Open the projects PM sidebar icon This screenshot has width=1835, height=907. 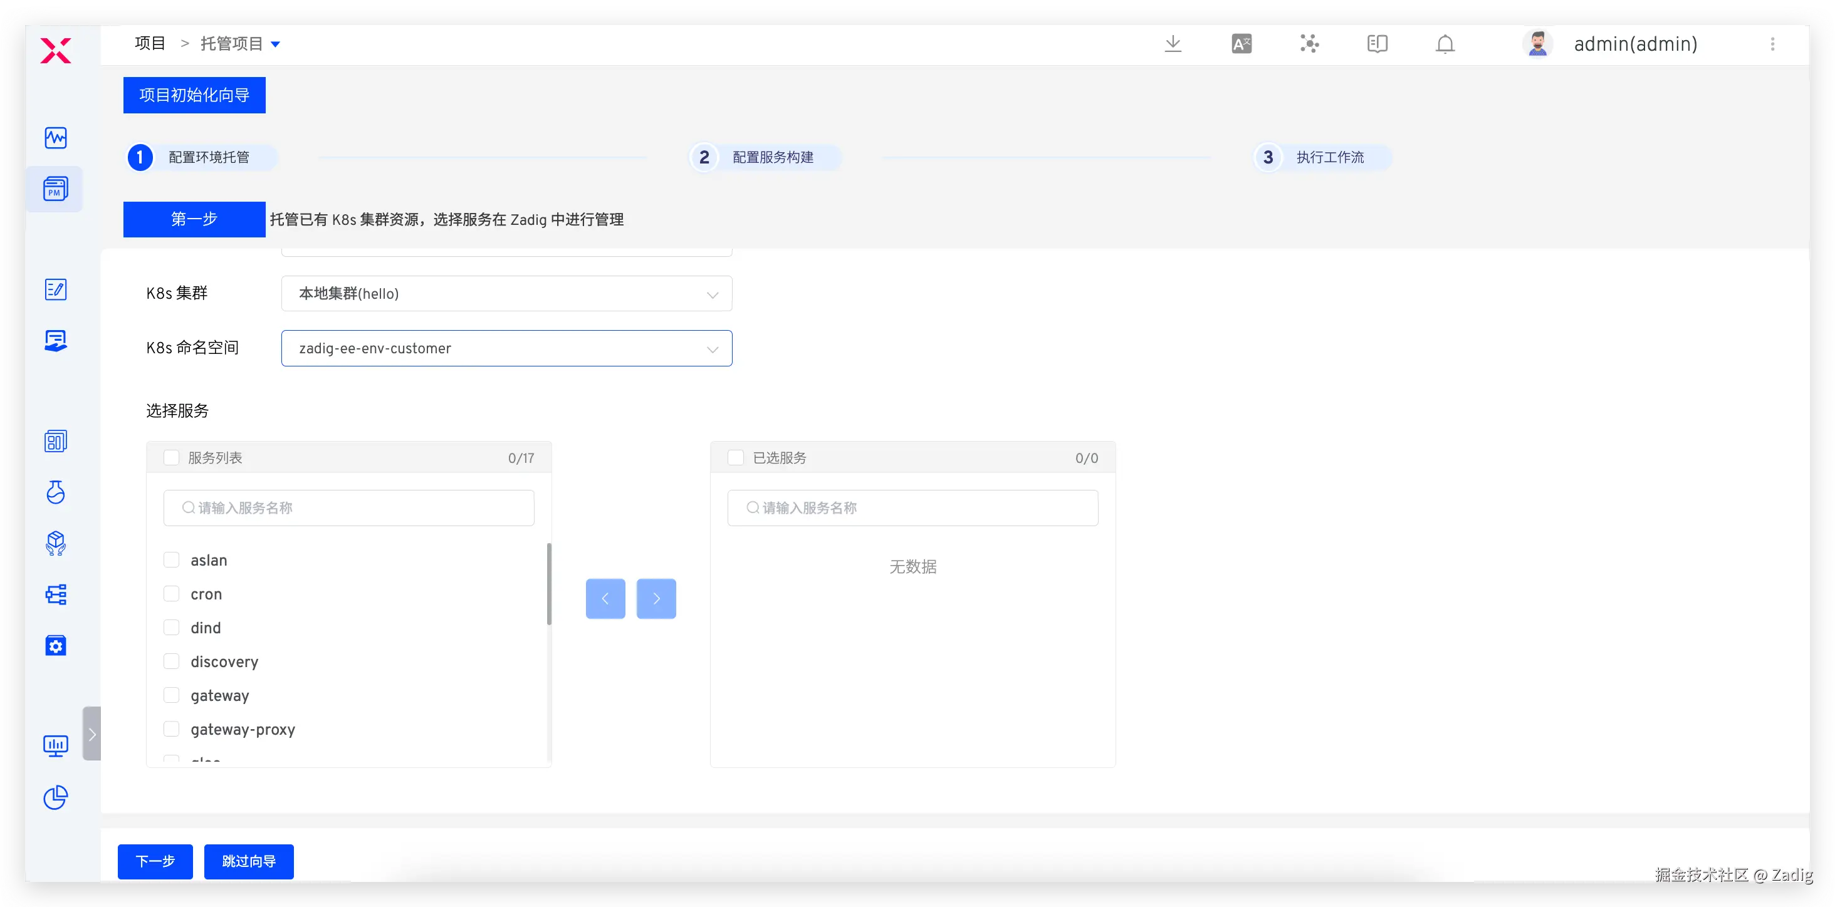coord(56,189)
